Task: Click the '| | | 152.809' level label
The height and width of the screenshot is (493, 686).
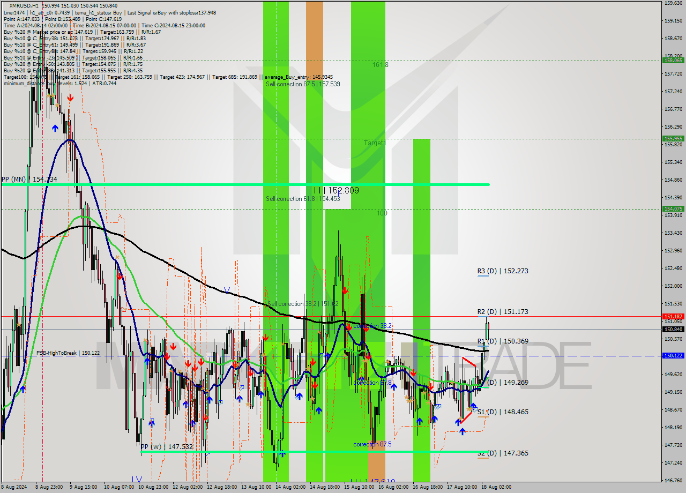Action: [x=337, y=190]
